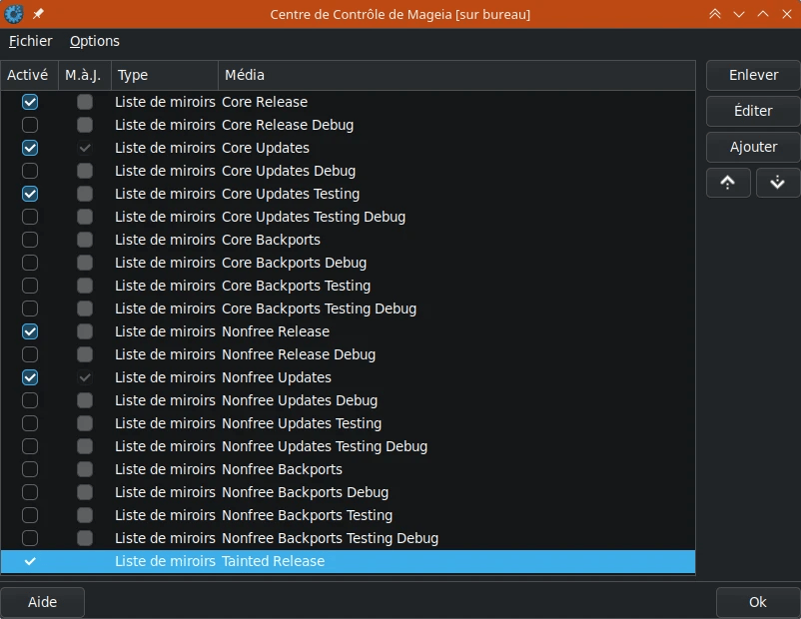Screen dimensions: 801x619
Task: Uncheck Core Updates enabled checkbox
Action: [30, 148]
